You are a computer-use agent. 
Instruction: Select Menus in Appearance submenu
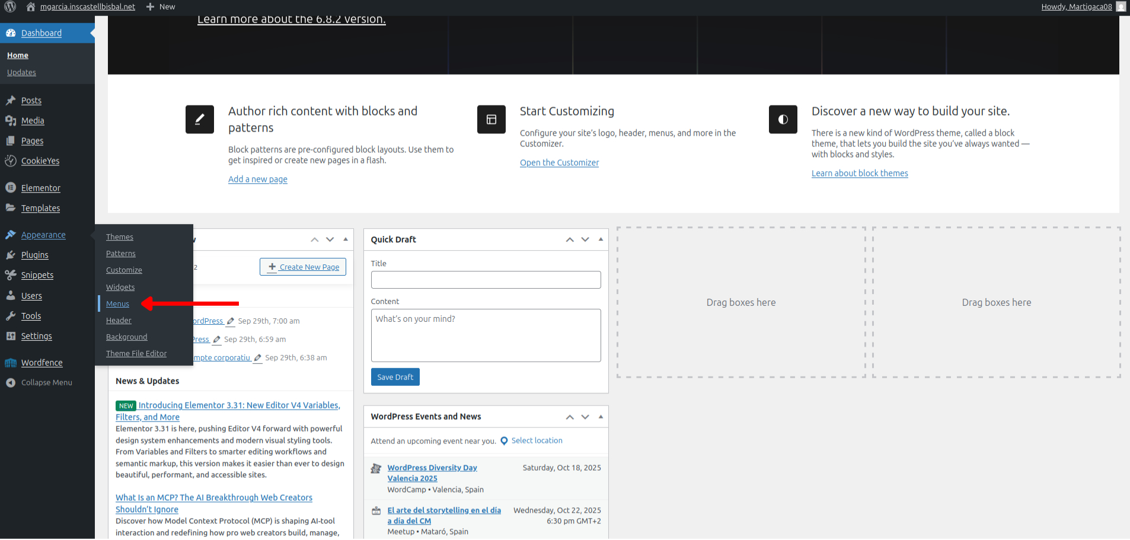pyautogui.click(x=117, y=304)
